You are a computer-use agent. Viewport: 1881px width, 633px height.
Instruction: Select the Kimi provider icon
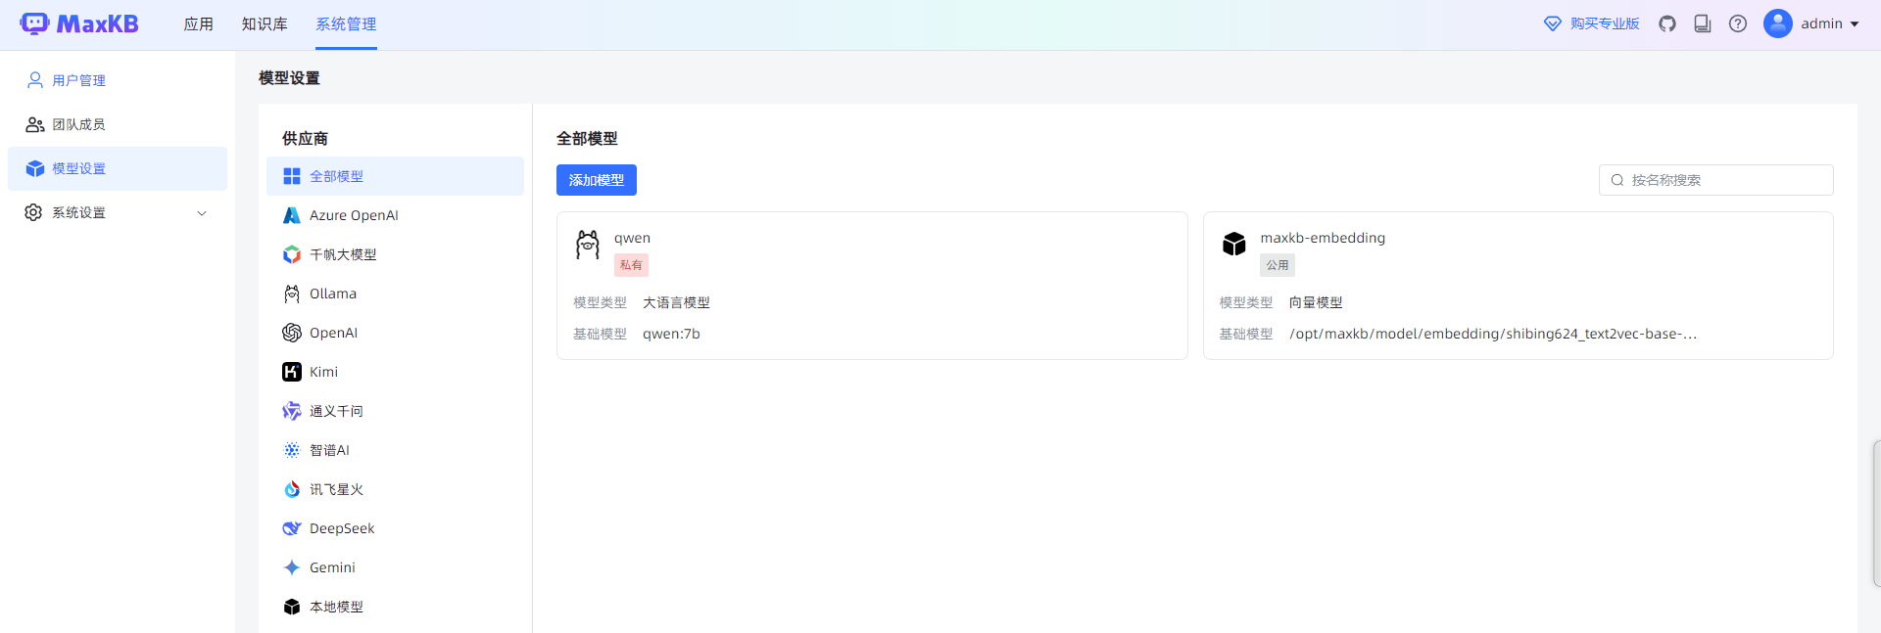tap(291, 372)
